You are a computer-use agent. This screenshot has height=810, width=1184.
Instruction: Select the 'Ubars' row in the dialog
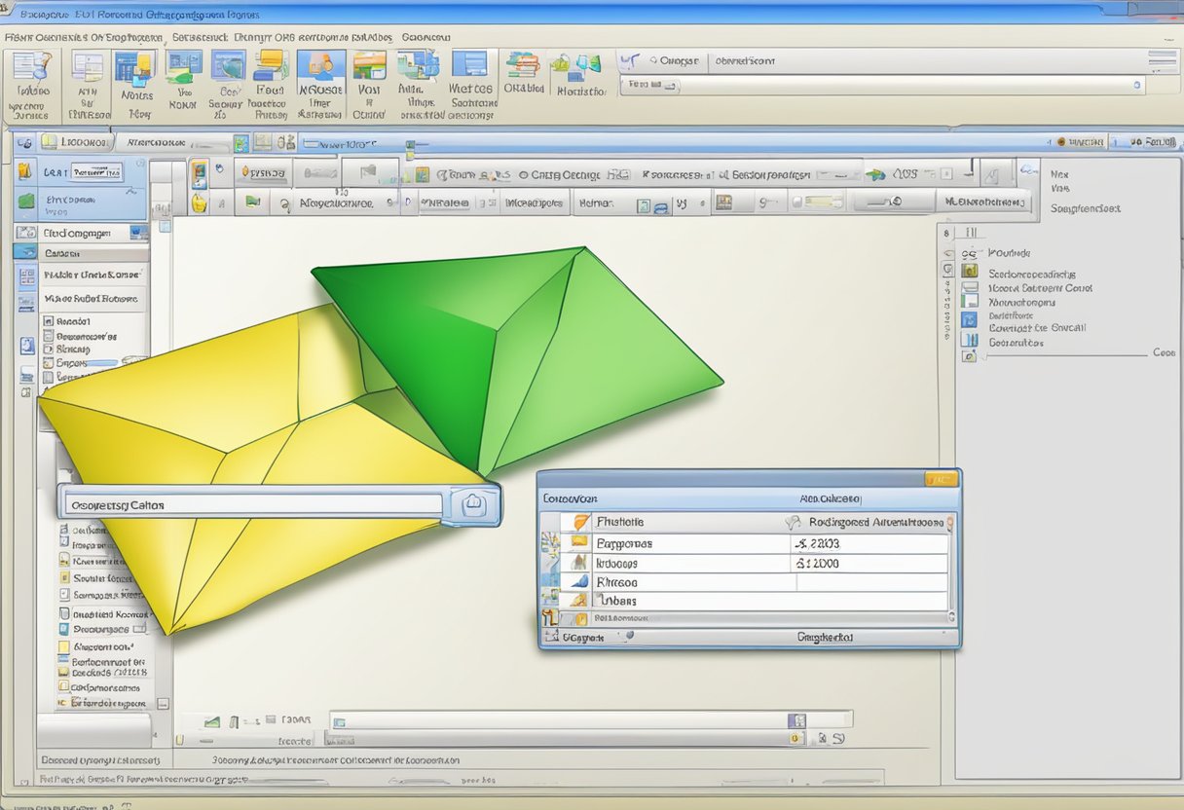click(x=758, y=601)
